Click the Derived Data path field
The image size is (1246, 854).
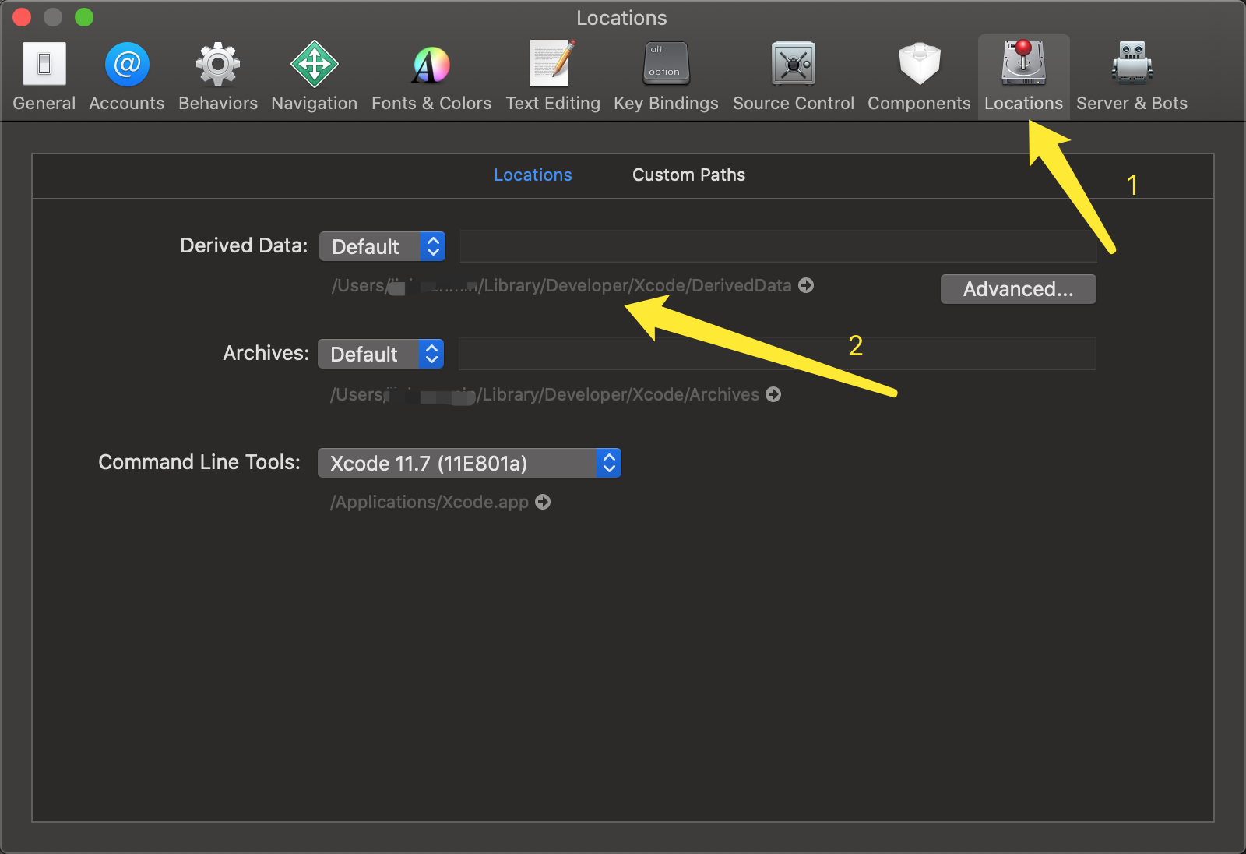coord(778,246)
